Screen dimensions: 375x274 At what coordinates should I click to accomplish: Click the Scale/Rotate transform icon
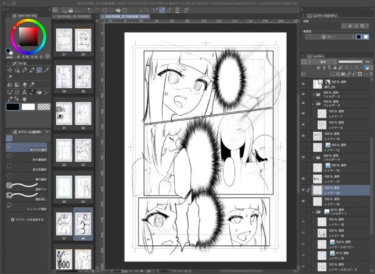click(125, 10)
